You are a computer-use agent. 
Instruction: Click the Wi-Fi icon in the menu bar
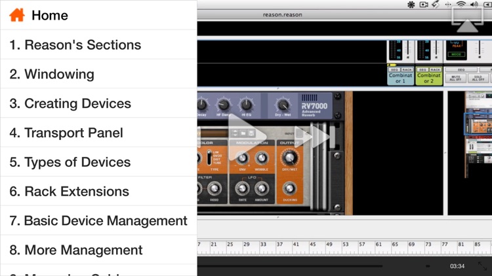(x=461, y=4)
